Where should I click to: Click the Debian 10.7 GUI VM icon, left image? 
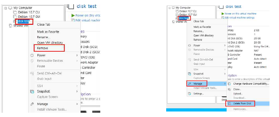pos(15,17)
